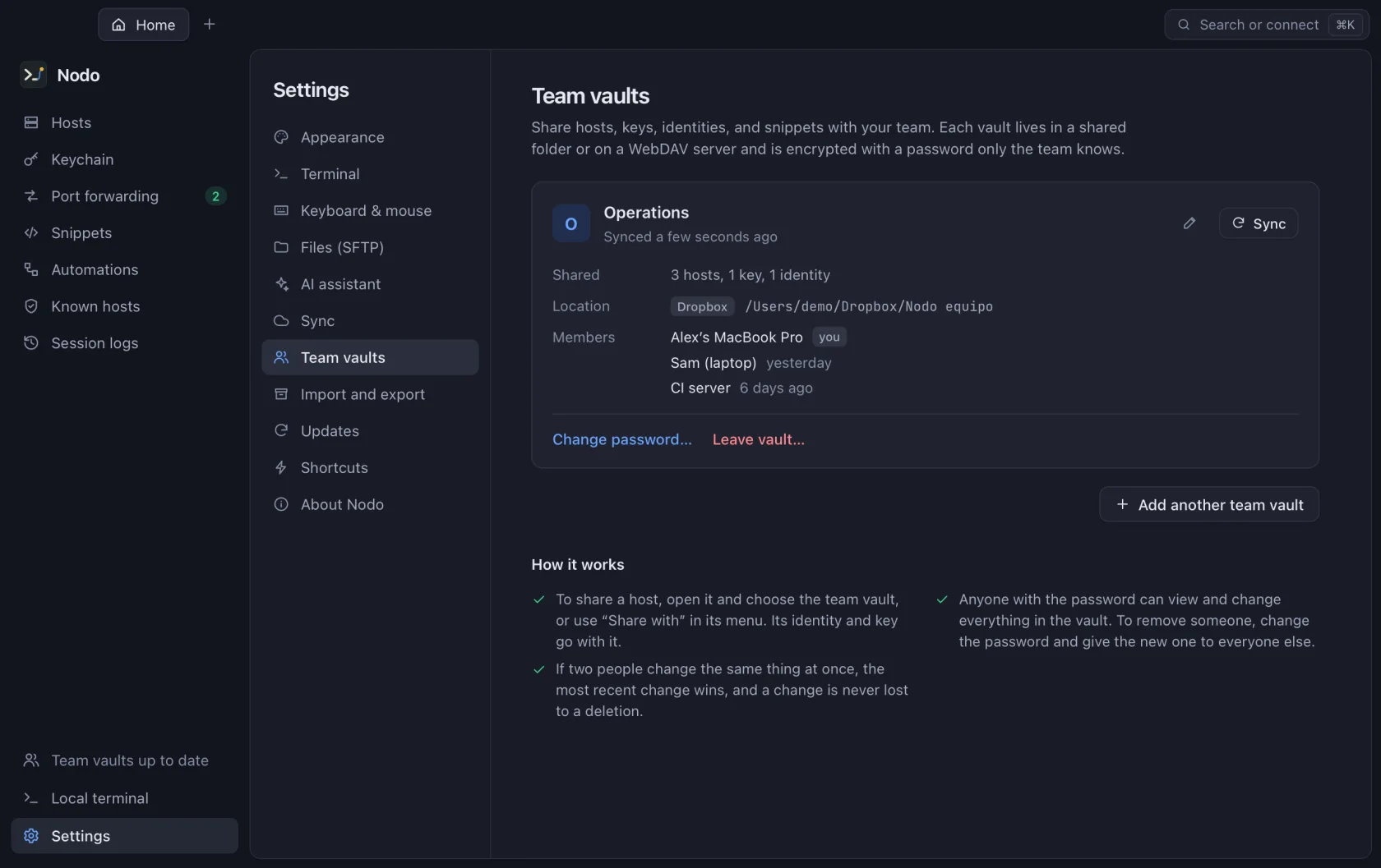Click the Nodo terminal logo icon
Viewport: 1381px width, 868px height.
(33, 75)
